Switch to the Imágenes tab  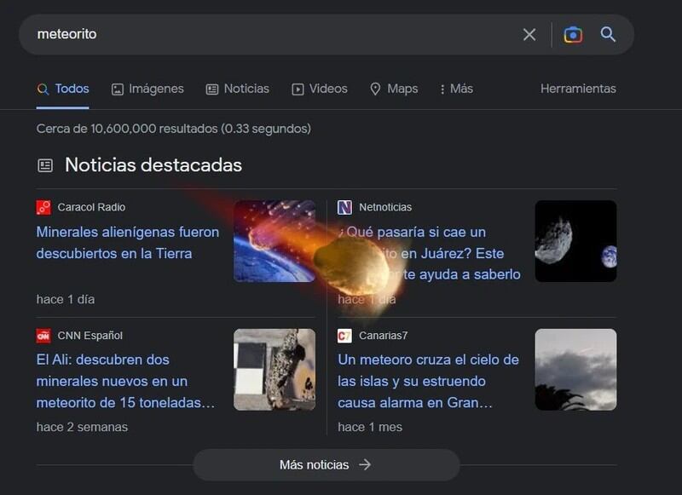(x=147, y=89)
